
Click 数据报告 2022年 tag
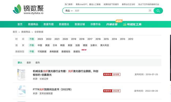[x=112, y=91]
